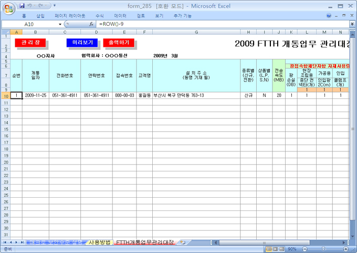Click the blue 미리보기 button
Screen dimensions: 357x253
coord(81,43)
